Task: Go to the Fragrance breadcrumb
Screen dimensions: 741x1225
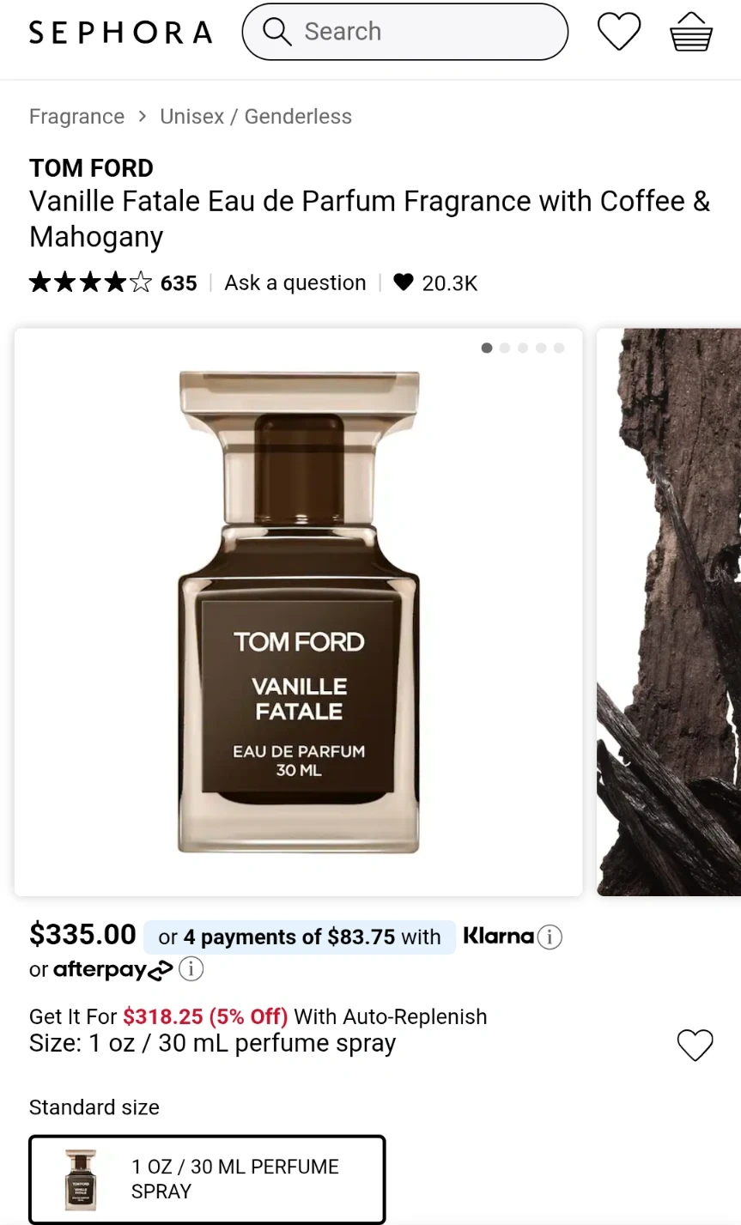Action: click(x=76, y=117)
